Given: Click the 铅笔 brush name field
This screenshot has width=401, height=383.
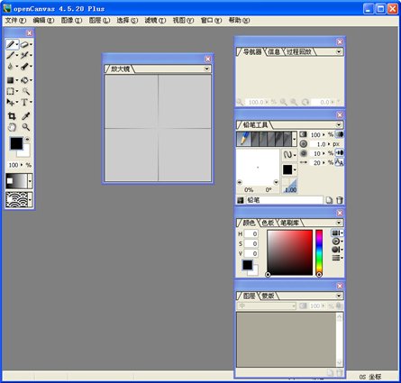Looking at the screenshot, I should [284, 200].
